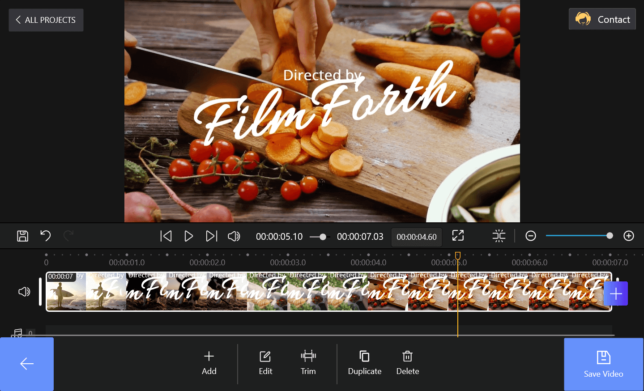Zoom out the timeline with minus
Image resolution: width=644 pixels, height=391 pixels.
click(x=531, y=236)
